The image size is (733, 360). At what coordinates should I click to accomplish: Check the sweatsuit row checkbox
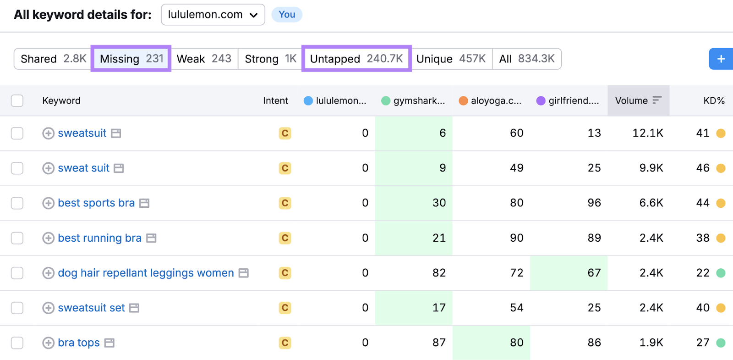(17, 133)
